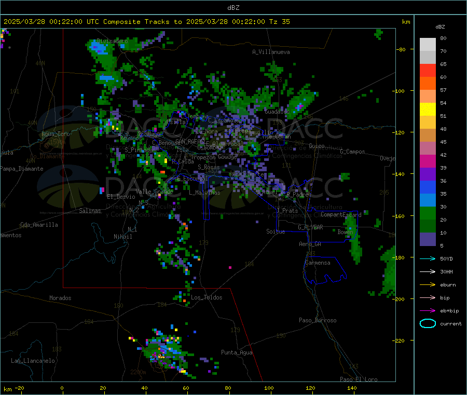
Task: Click the Aero_GA map label
Action: coord(310,244)
